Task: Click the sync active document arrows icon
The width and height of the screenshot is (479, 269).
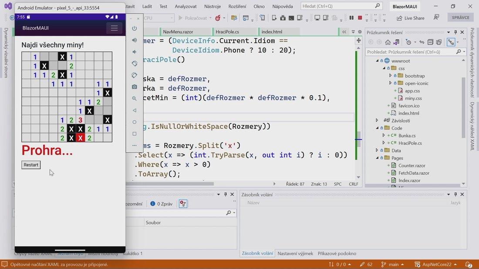Action: pyautogui.click(x=422, y=42)
